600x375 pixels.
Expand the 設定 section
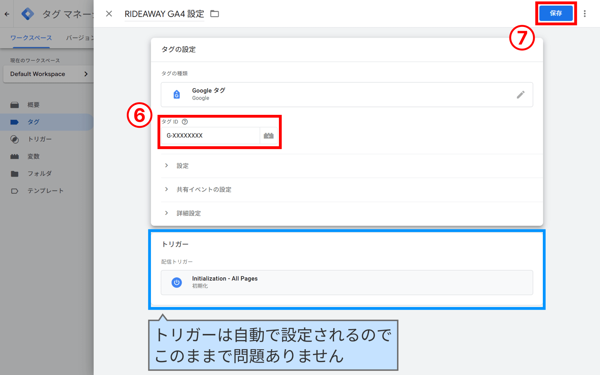(x=183, y=166)
